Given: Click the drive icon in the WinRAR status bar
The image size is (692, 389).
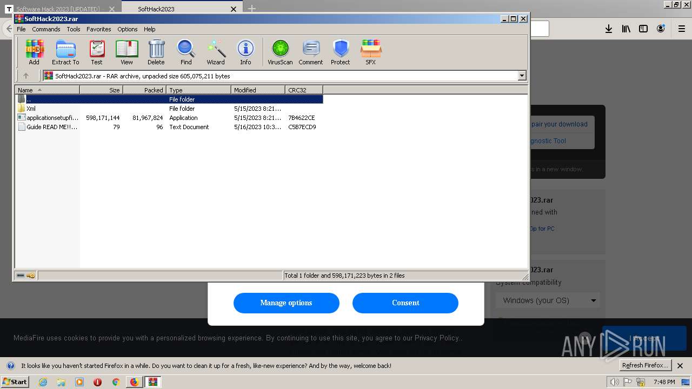Looking at the screenshot, I should [21, 276].
